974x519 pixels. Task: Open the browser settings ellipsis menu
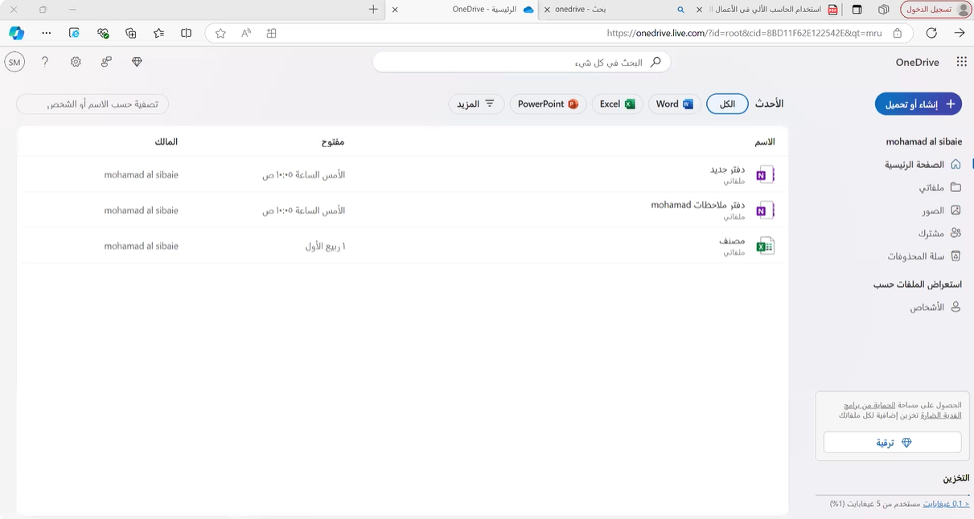(46, 33)
